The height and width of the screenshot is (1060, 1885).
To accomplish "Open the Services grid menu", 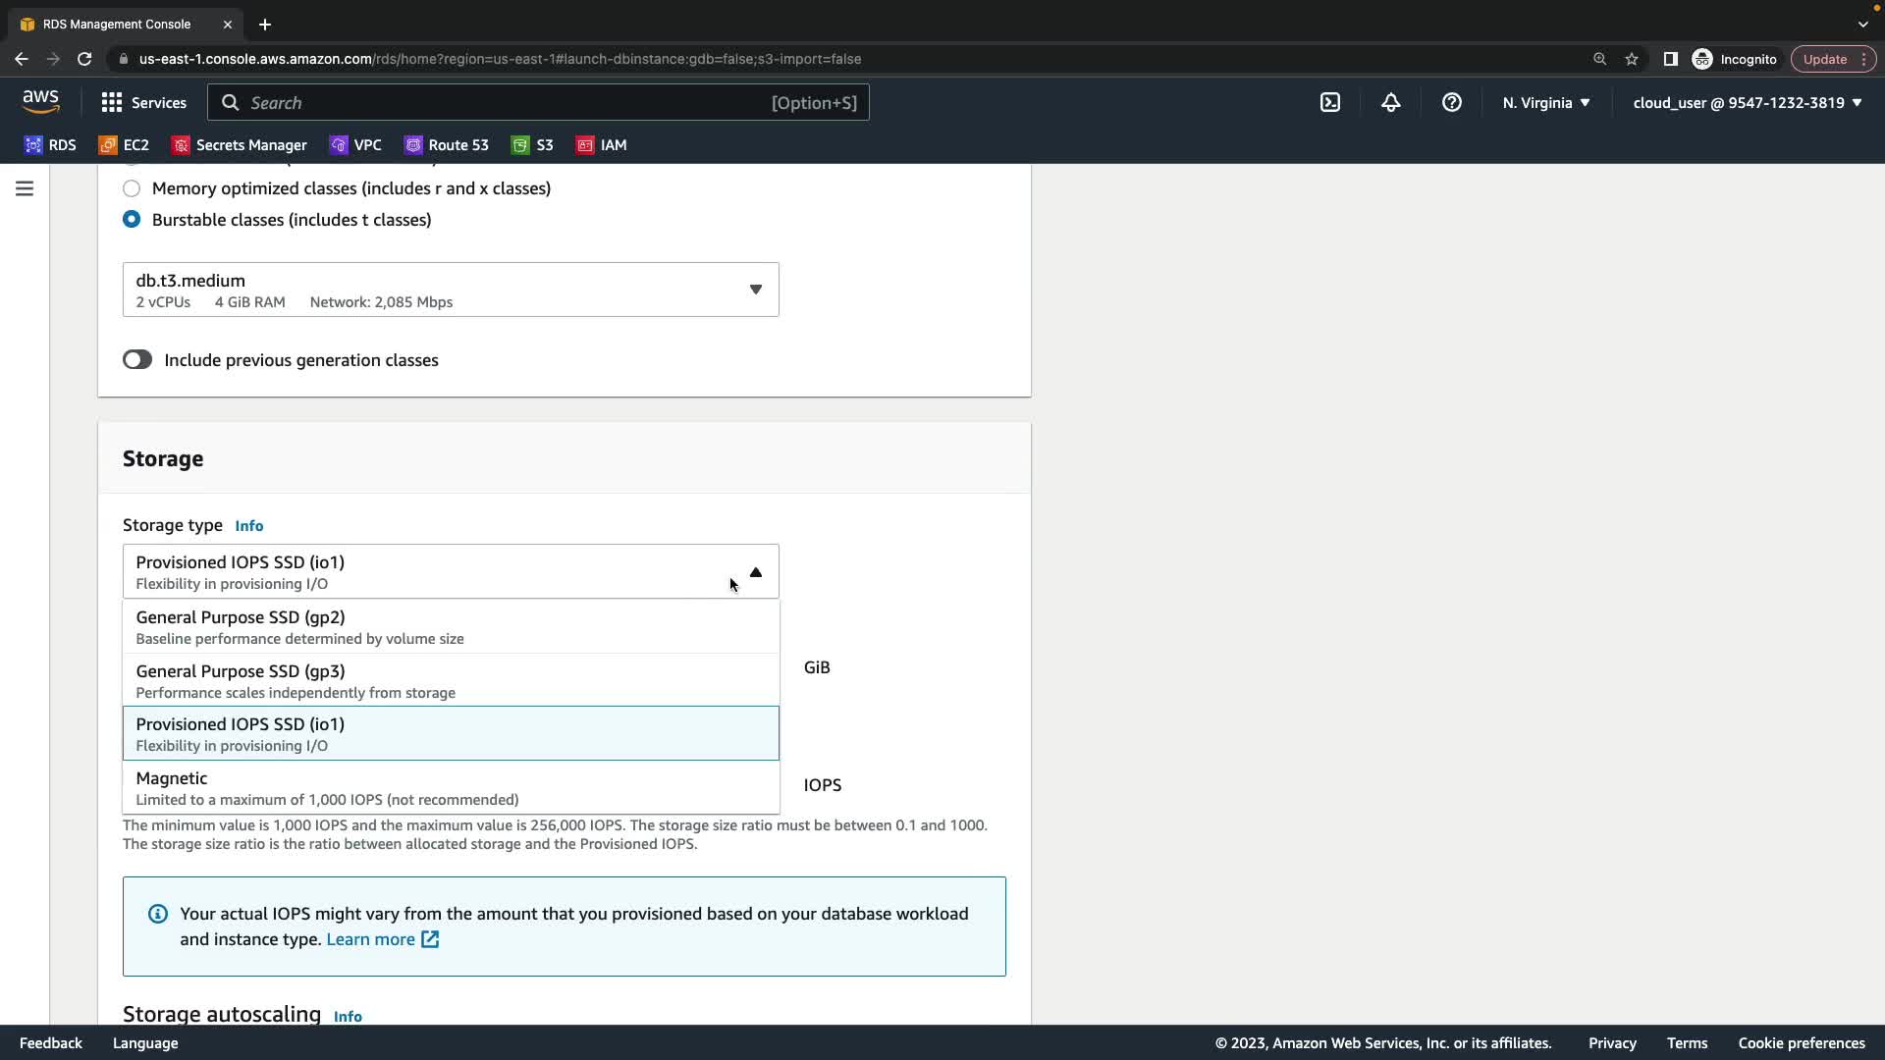I will [143, 102].
